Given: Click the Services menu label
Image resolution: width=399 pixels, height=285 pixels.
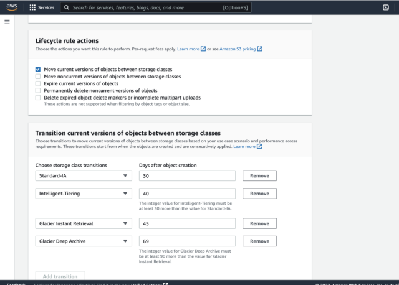Looking at the screenshot, I should click(46, 7).
